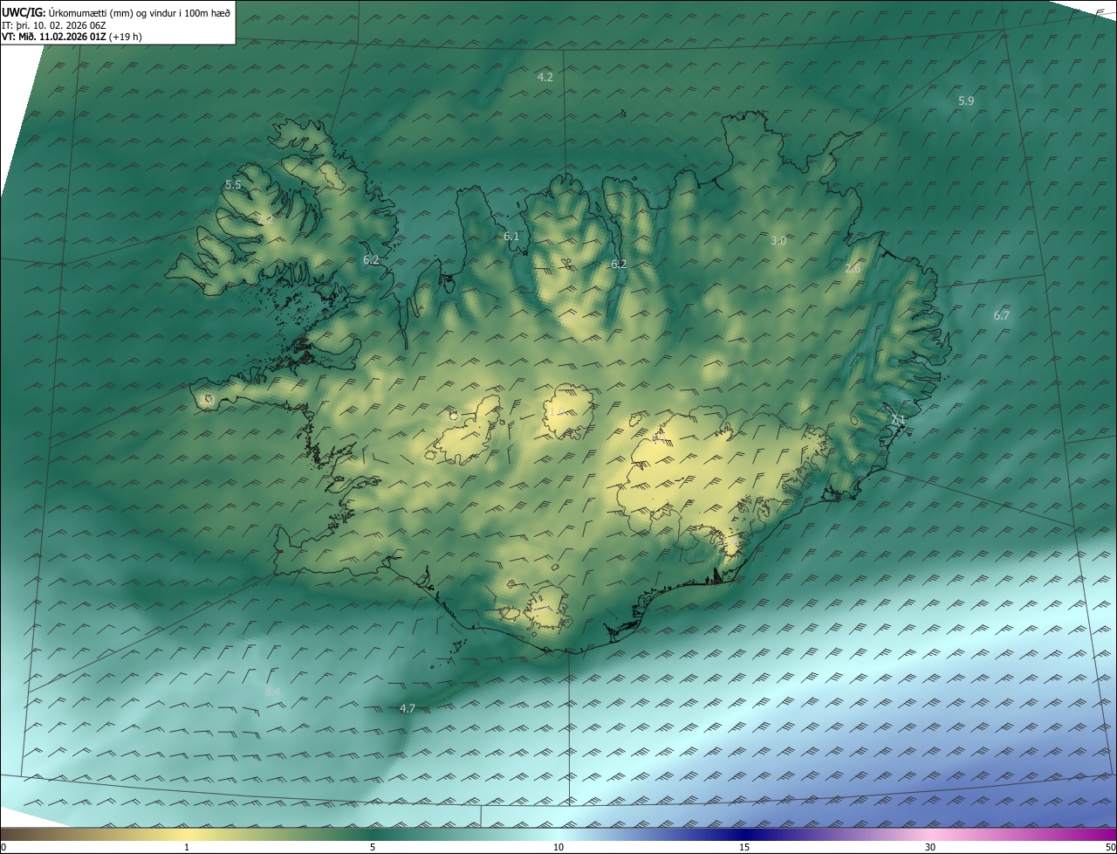This screenshot has height=854, width=1117.
Task: Click the precipitation value 8.4 on the map
Action: click(272, 692)
